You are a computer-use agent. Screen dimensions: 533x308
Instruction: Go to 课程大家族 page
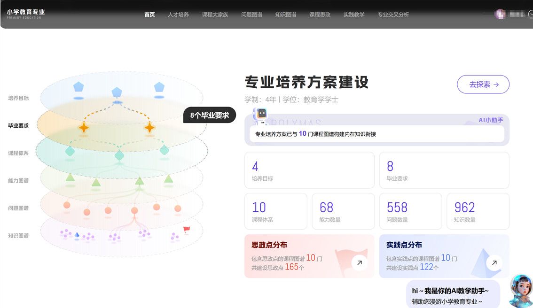(x=215, y=15)
